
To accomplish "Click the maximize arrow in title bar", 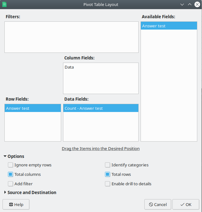I will tap(189, 4).
